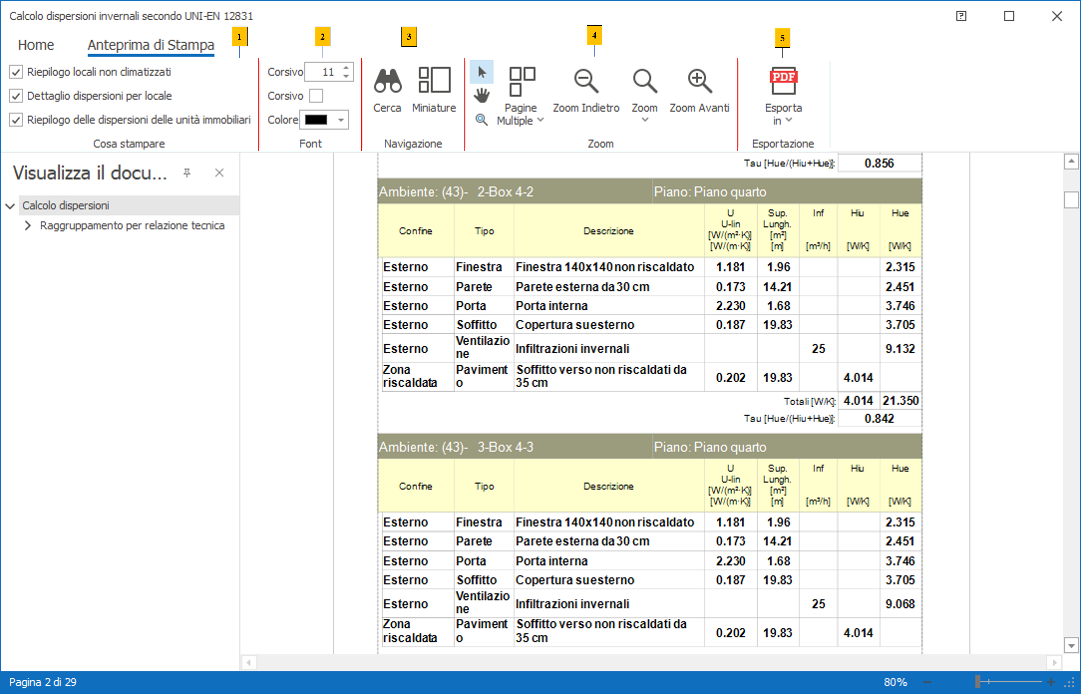Screen dimensions: 1081x694
Task: Select Calcolo dispersioni tree entry
Action: click(x=66, y=205)
